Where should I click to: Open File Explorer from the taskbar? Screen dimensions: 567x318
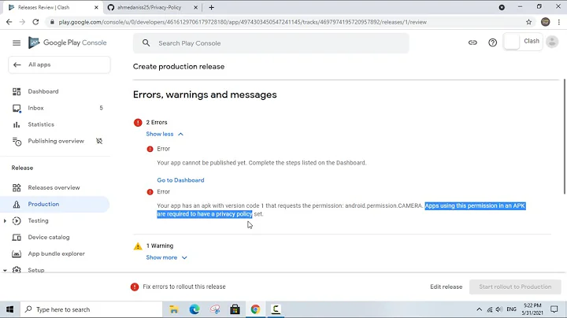[x=174, y=309]
